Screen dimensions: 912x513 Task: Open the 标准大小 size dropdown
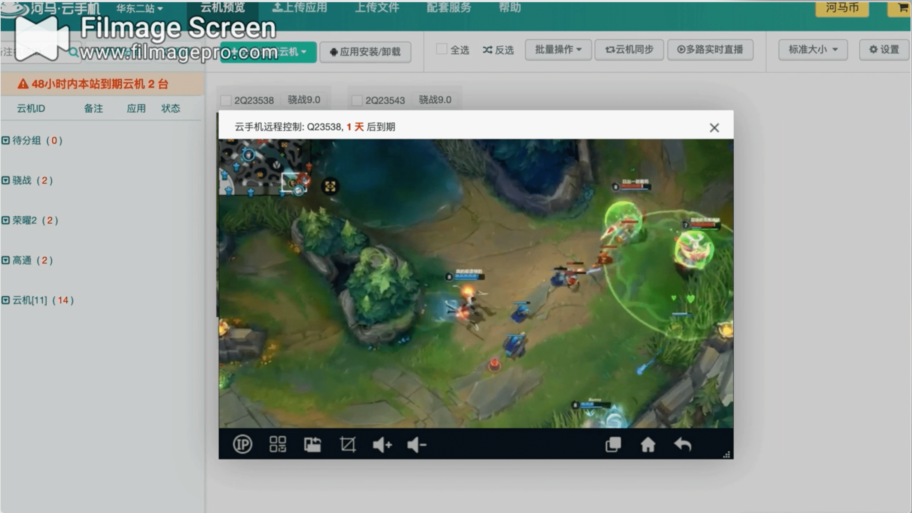813,50
